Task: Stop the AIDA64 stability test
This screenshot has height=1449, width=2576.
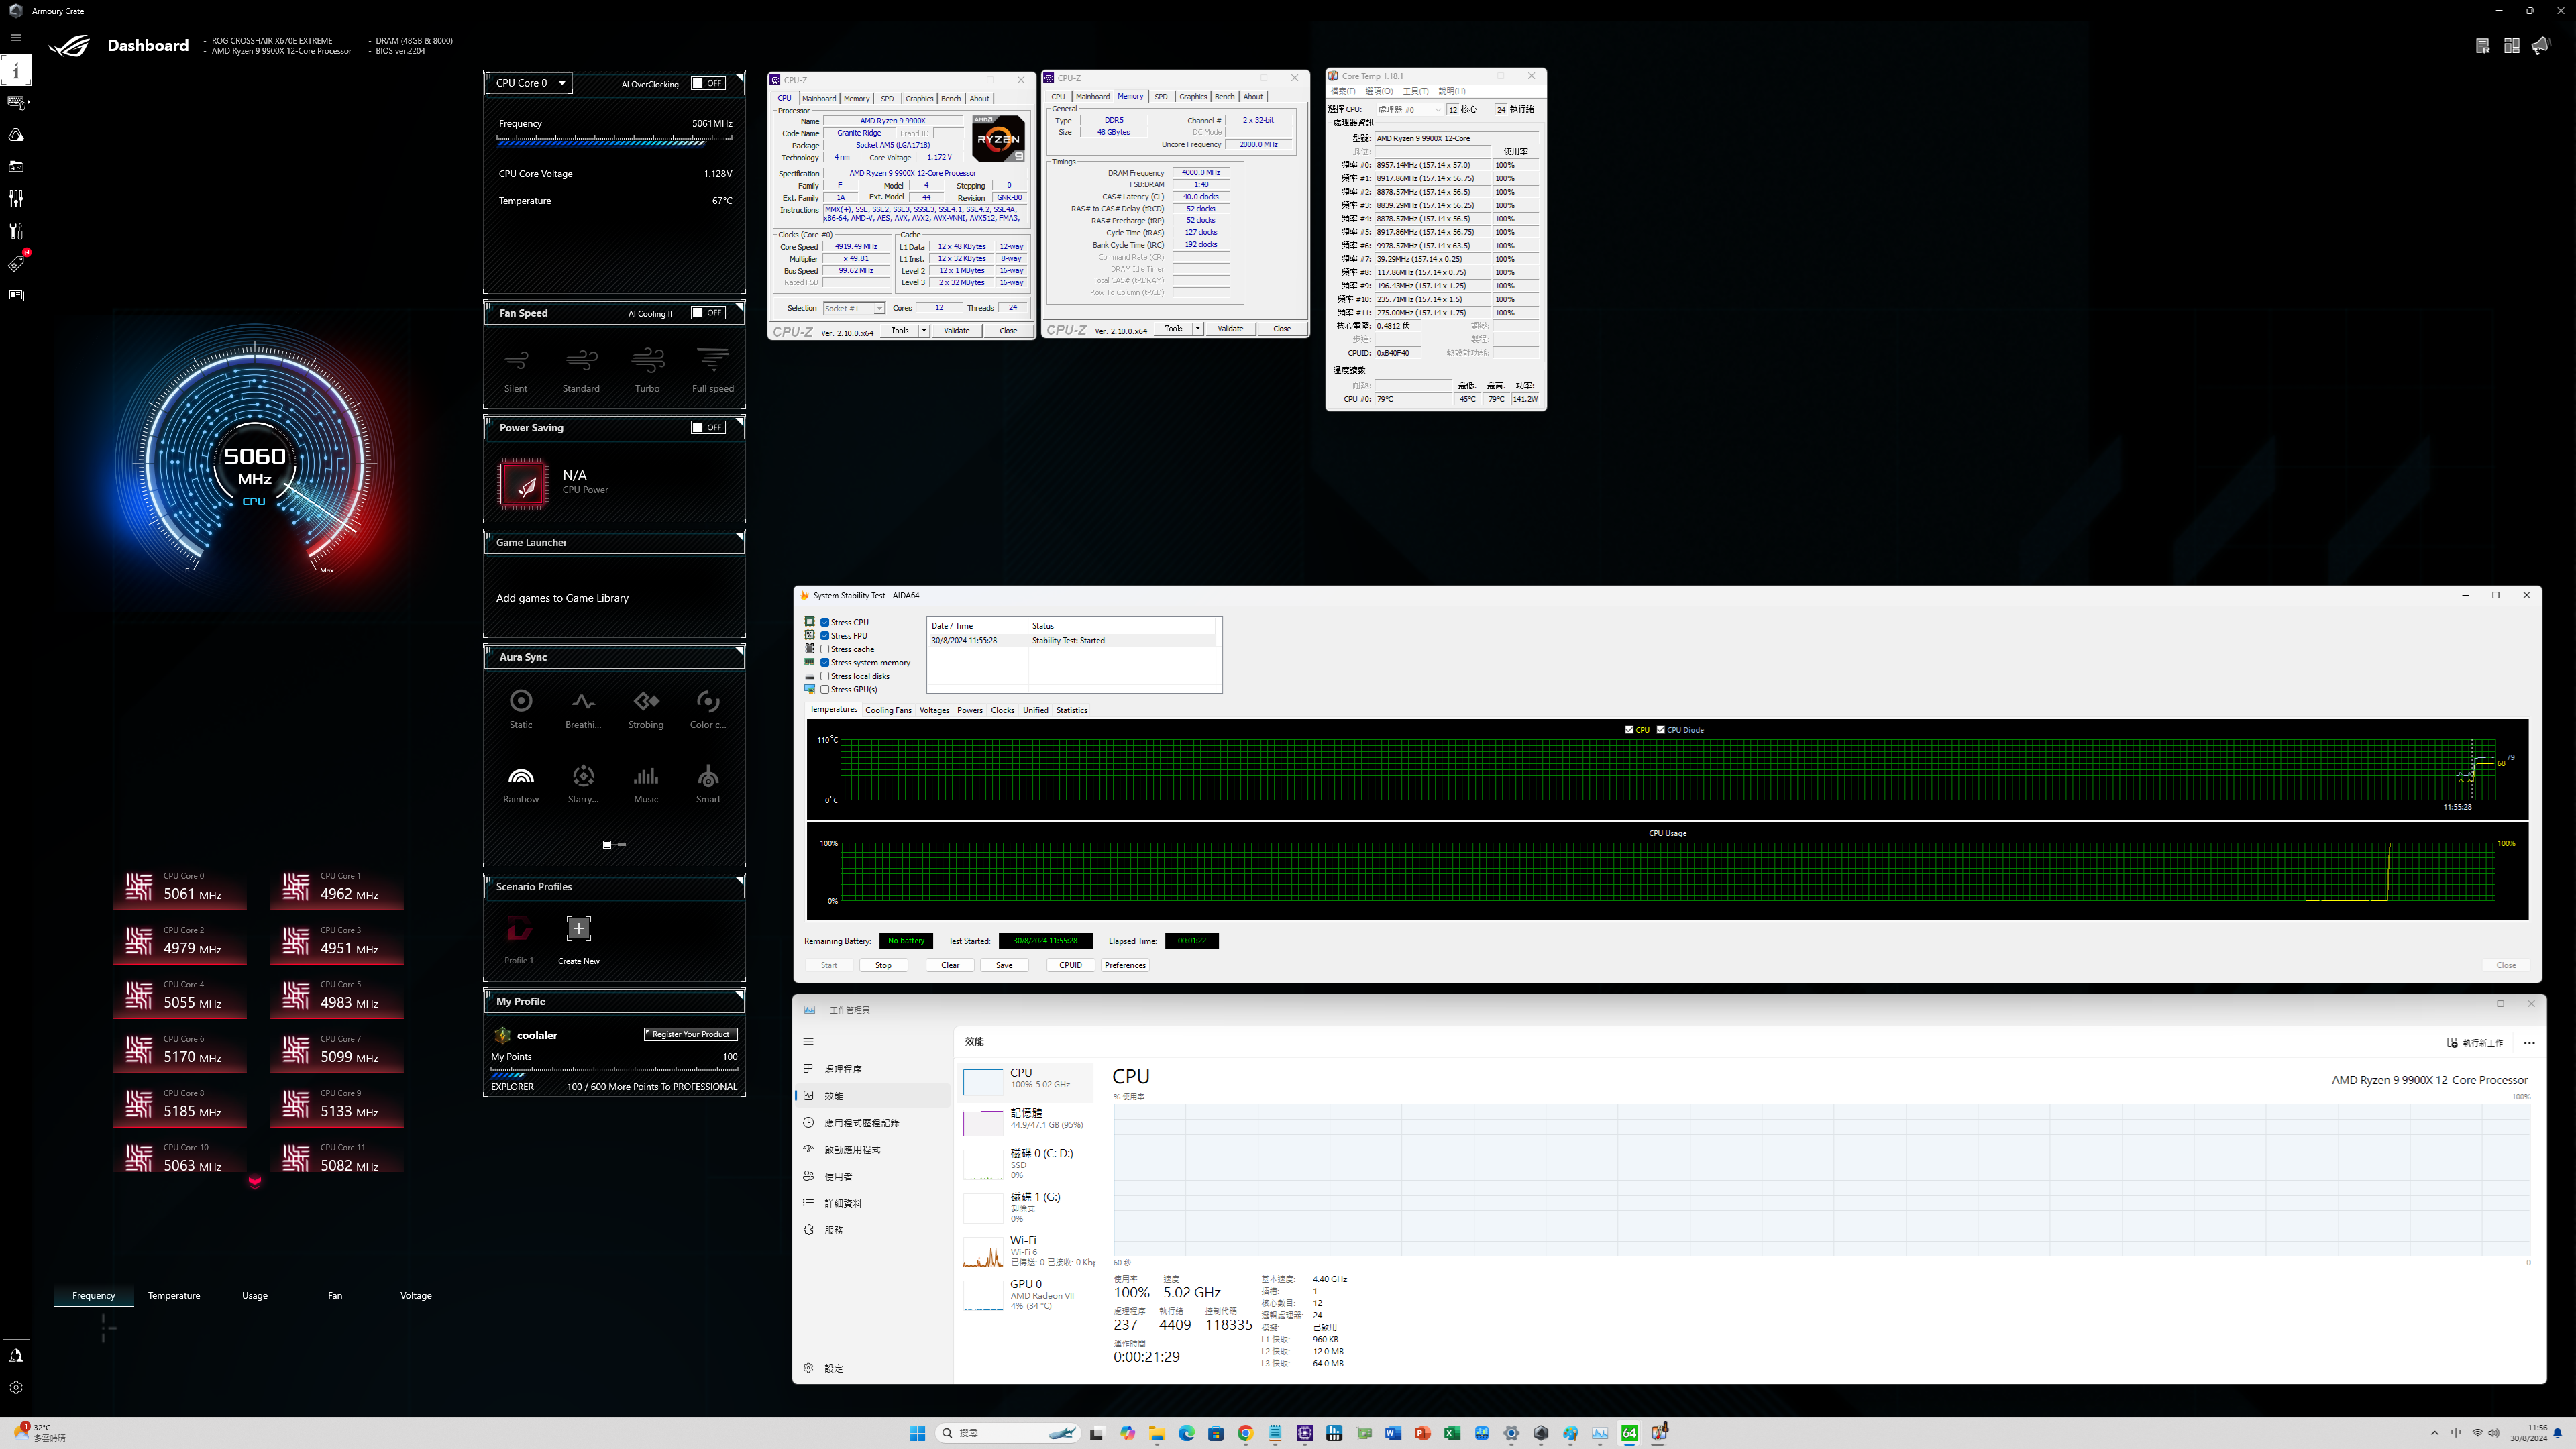Action: [883, 965]
